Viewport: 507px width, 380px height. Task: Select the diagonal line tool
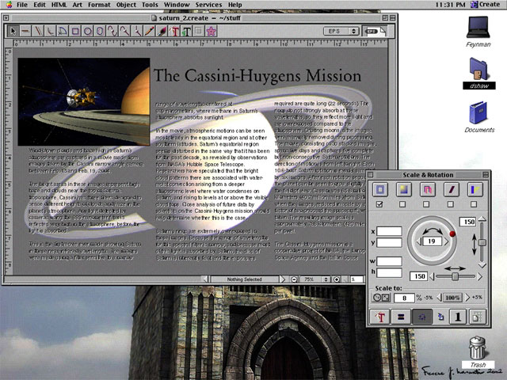(38, 32)
